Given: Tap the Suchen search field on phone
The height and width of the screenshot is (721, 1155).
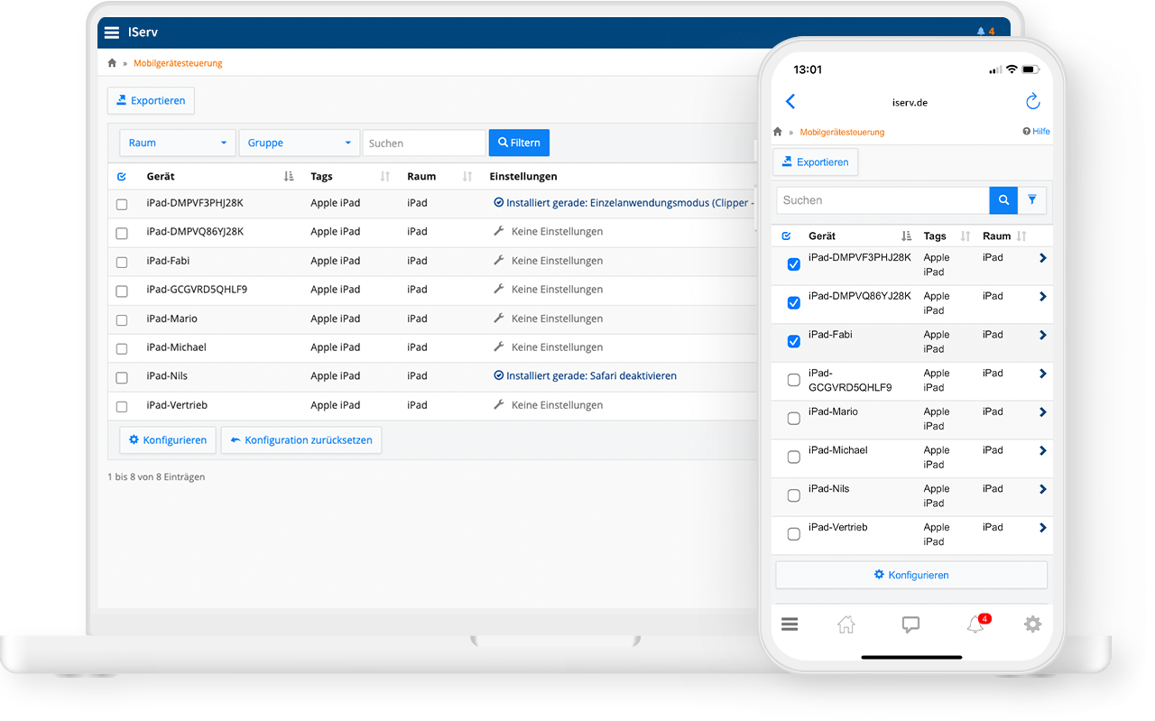Looking at the screenshot, I should (882, 200).
